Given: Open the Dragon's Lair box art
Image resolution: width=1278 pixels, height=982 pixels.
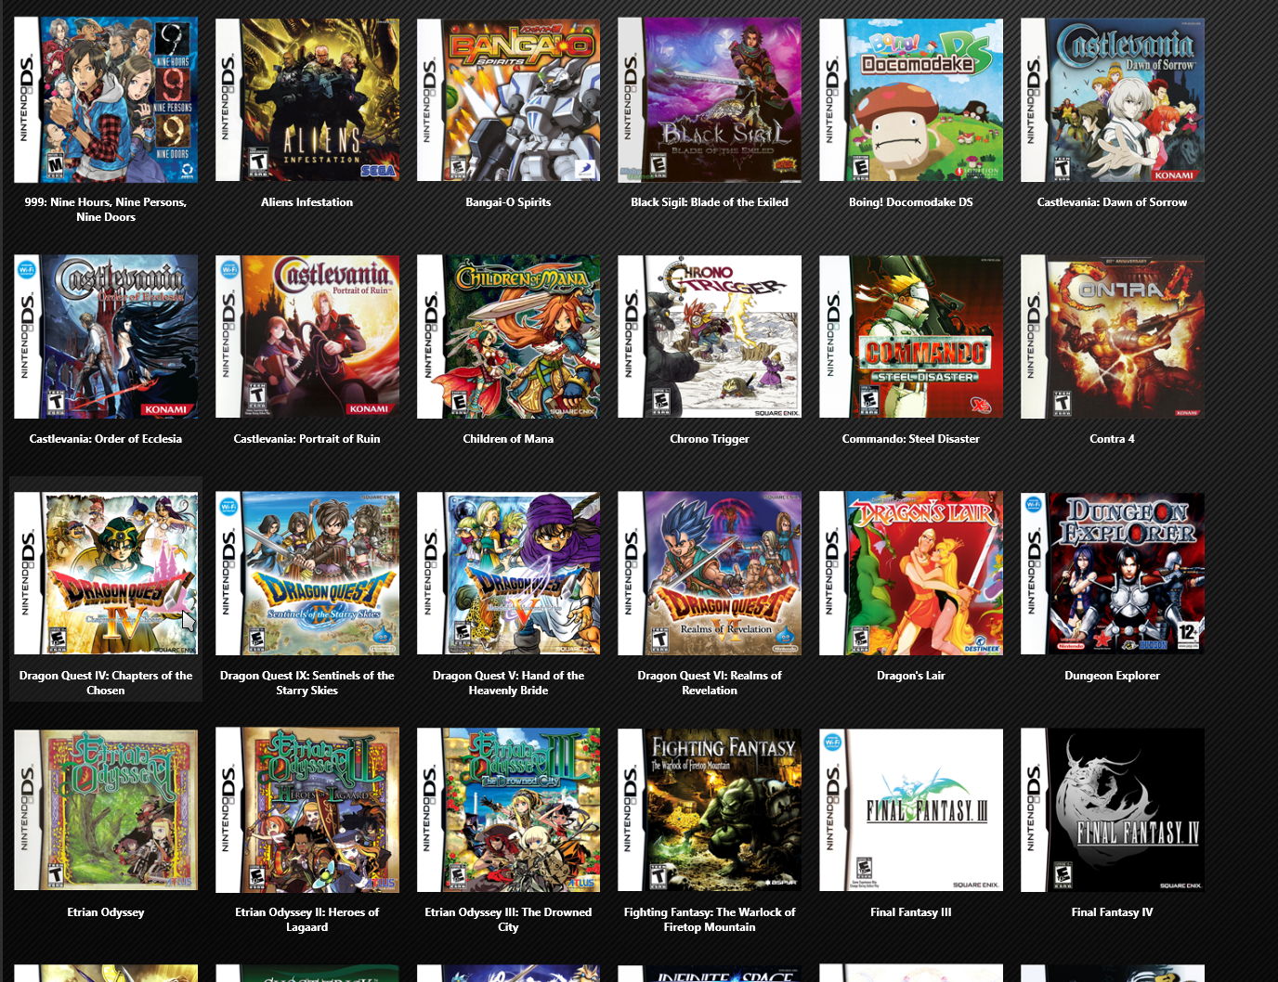Looking at the screenshot, I should [x=911, y=574].
